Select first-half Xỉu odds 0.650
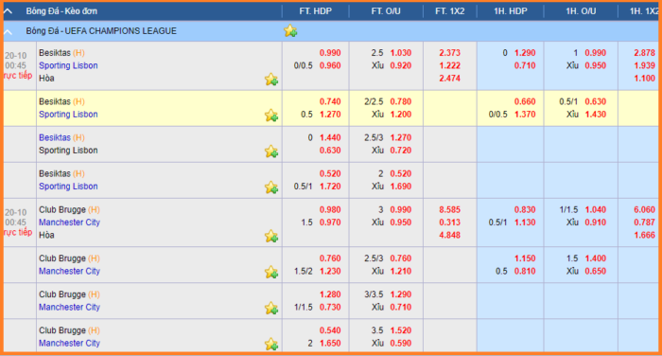Screen dimensions: 662x356 click(x=595, y=271)
